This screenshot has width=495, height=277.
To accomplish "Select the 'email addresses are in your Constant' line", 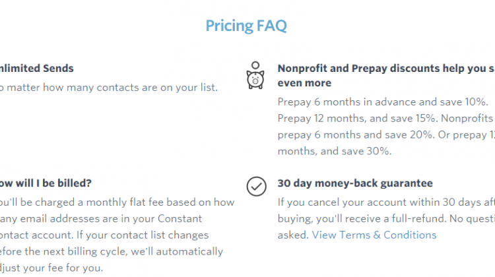I will coord(101,219).
